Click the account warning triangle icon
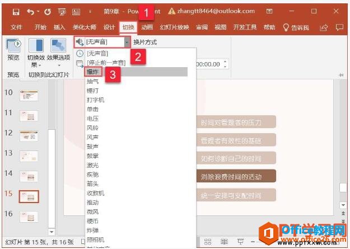This screenshot has height=249, width=350. click(x=171, y=11)
